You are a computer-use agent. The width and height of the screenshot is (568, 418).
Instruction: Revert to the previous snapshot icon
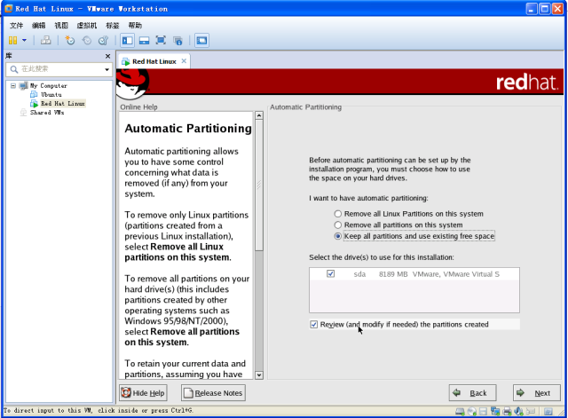[x=87, y=40]
